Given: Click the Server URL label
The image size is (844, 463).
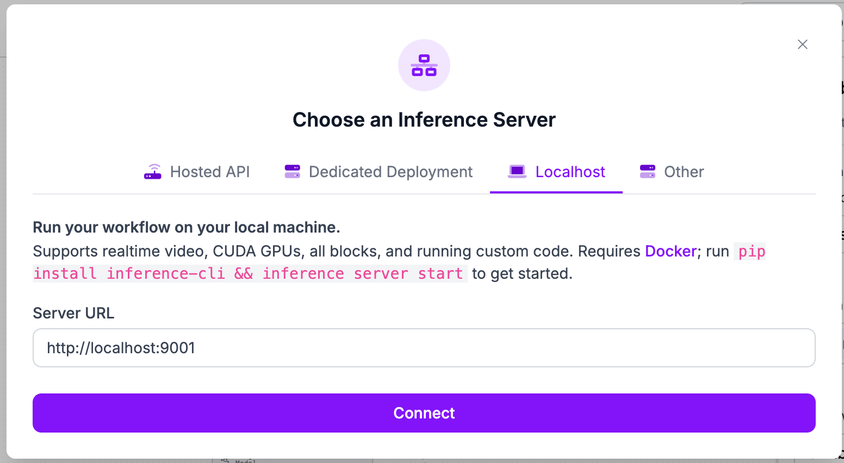Looking at the screenshot, I should click(73, 313).
